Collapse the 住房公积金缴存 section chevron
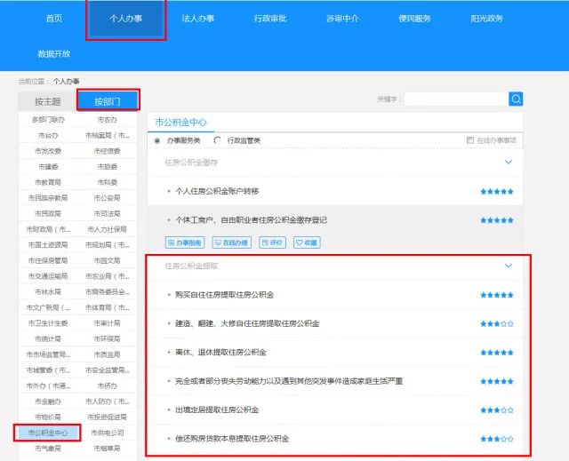The width and height of the screenshot is (569, 461). 509,163
